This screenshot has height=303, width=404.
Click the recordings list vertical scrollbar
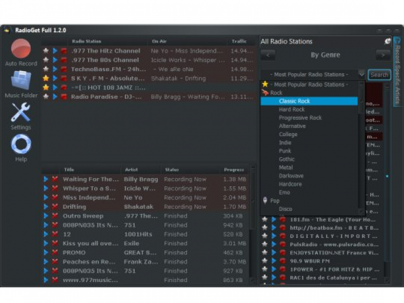point(253,224)
